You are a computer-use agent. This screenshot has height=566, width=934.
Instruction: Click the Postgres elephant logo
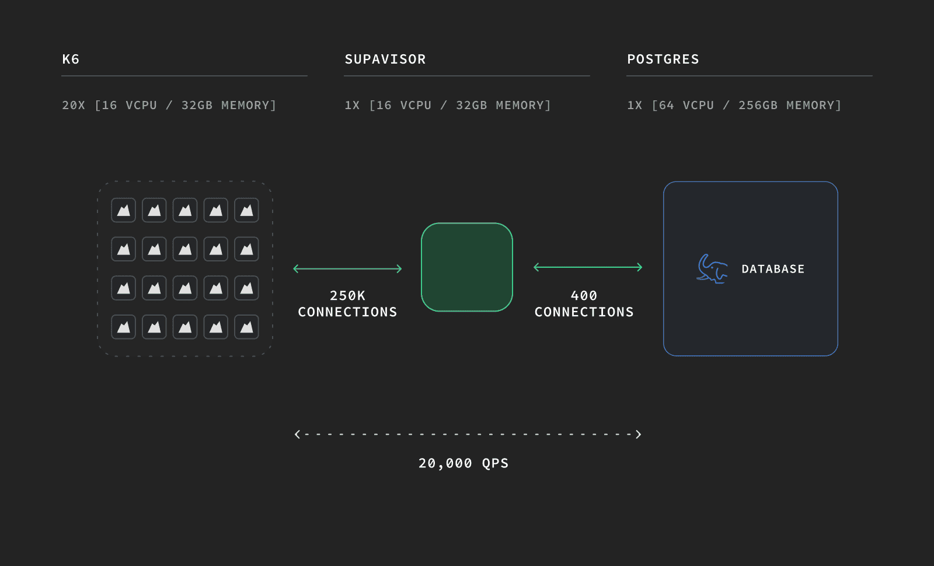point(713,268)
